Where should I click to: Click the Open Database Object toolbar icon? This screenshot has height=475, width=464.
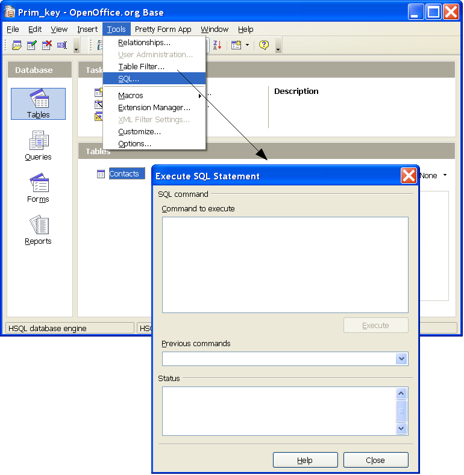17,45
